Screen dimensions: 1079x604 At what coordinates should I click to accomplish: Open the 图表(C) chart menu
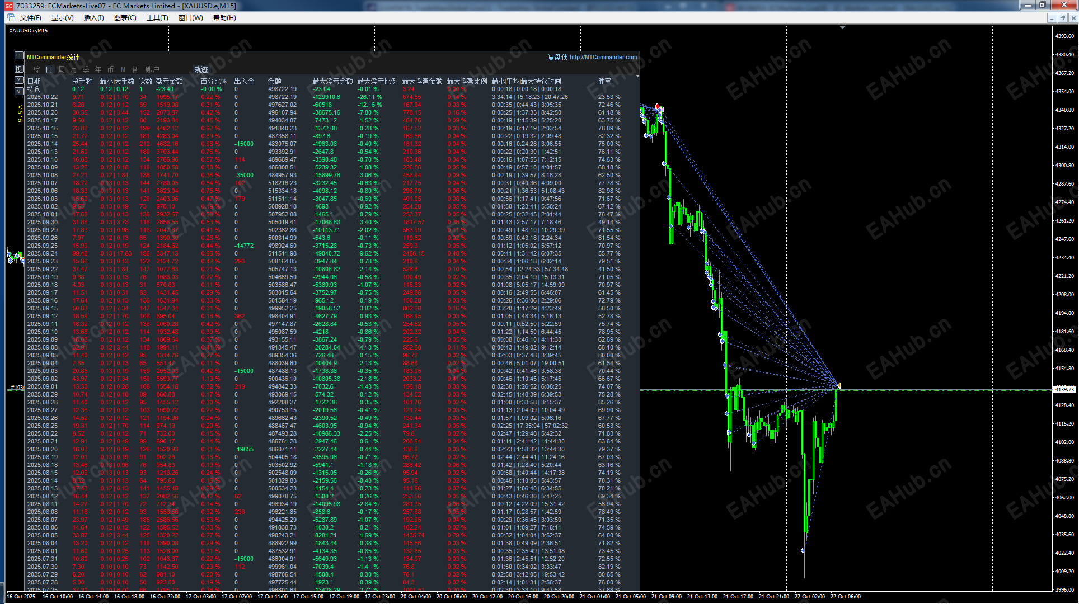pyautogui.click(x=125, y=18)
